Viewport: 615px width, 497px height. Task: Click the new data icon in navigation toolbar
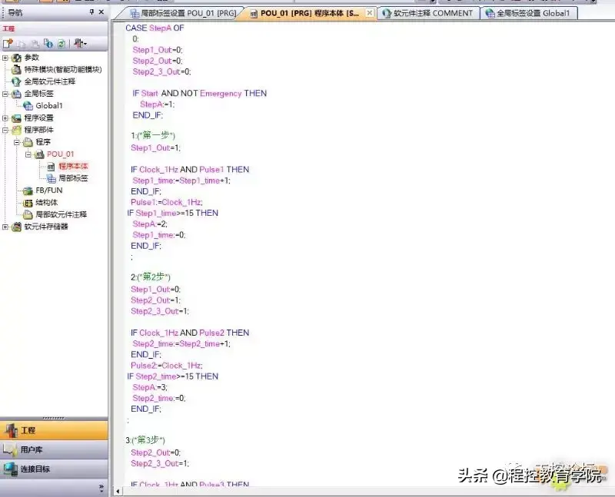coord(8,44)
